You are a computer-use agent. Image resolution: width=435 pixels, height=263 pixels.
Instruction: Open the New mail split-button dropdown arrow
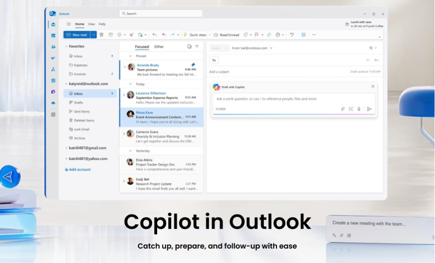tap(93, 35)
